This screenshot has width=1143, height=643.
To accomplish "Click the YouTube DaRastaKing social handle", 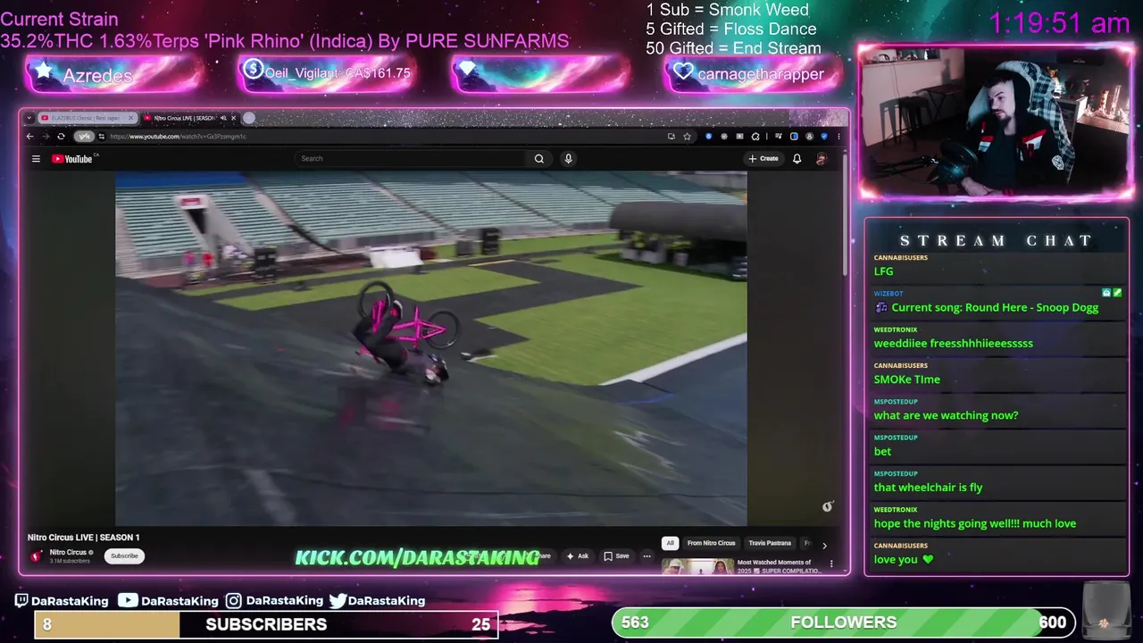I will point(169,601).
